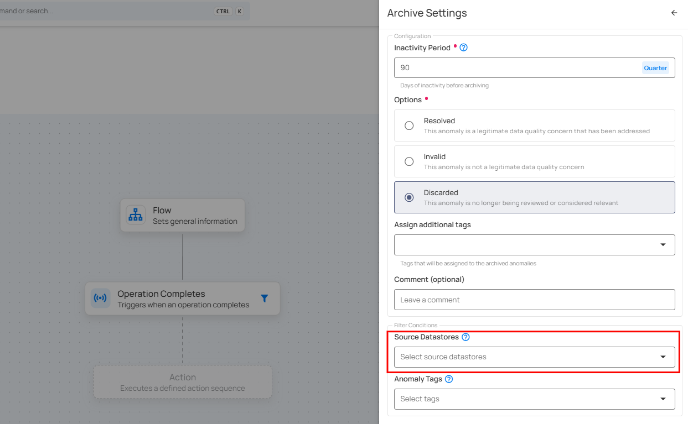Image resolution: width=688 pixels, height=424 pixels.
Task: Choose the Discarded radio option
Action: click(409, 197)
